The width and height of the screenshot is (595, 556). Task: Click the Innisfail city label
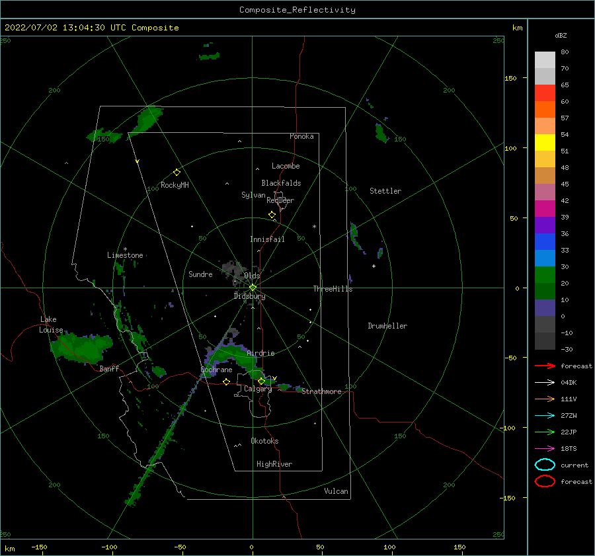point(267,239)
